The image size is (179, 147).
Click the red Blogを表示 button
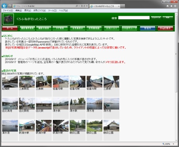(x=165, y=28)
